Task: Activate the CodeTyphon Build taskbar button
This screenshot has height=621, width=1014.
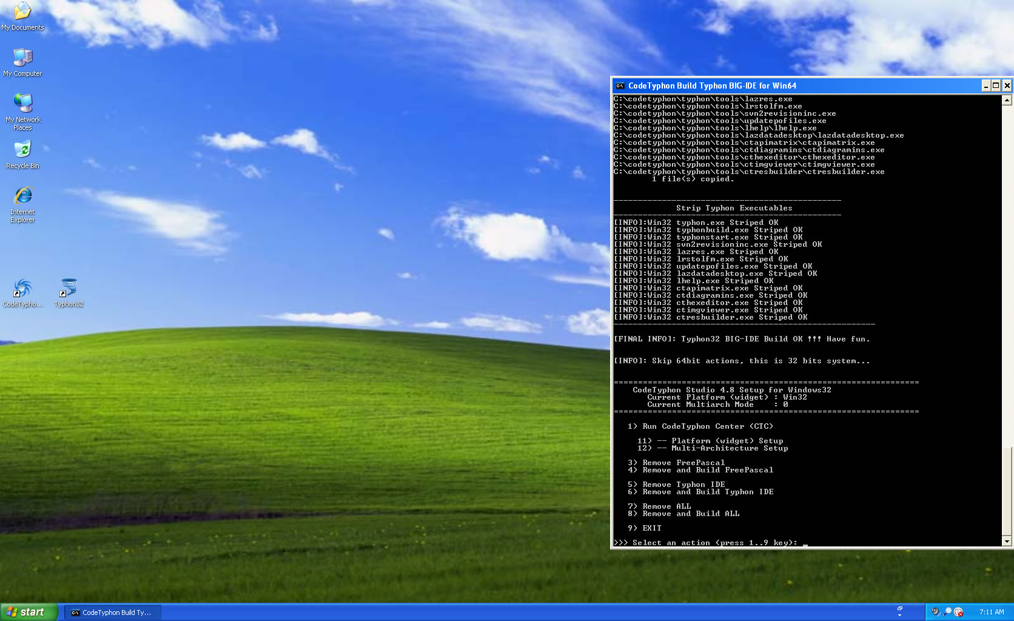Action: tap(112, 613)
